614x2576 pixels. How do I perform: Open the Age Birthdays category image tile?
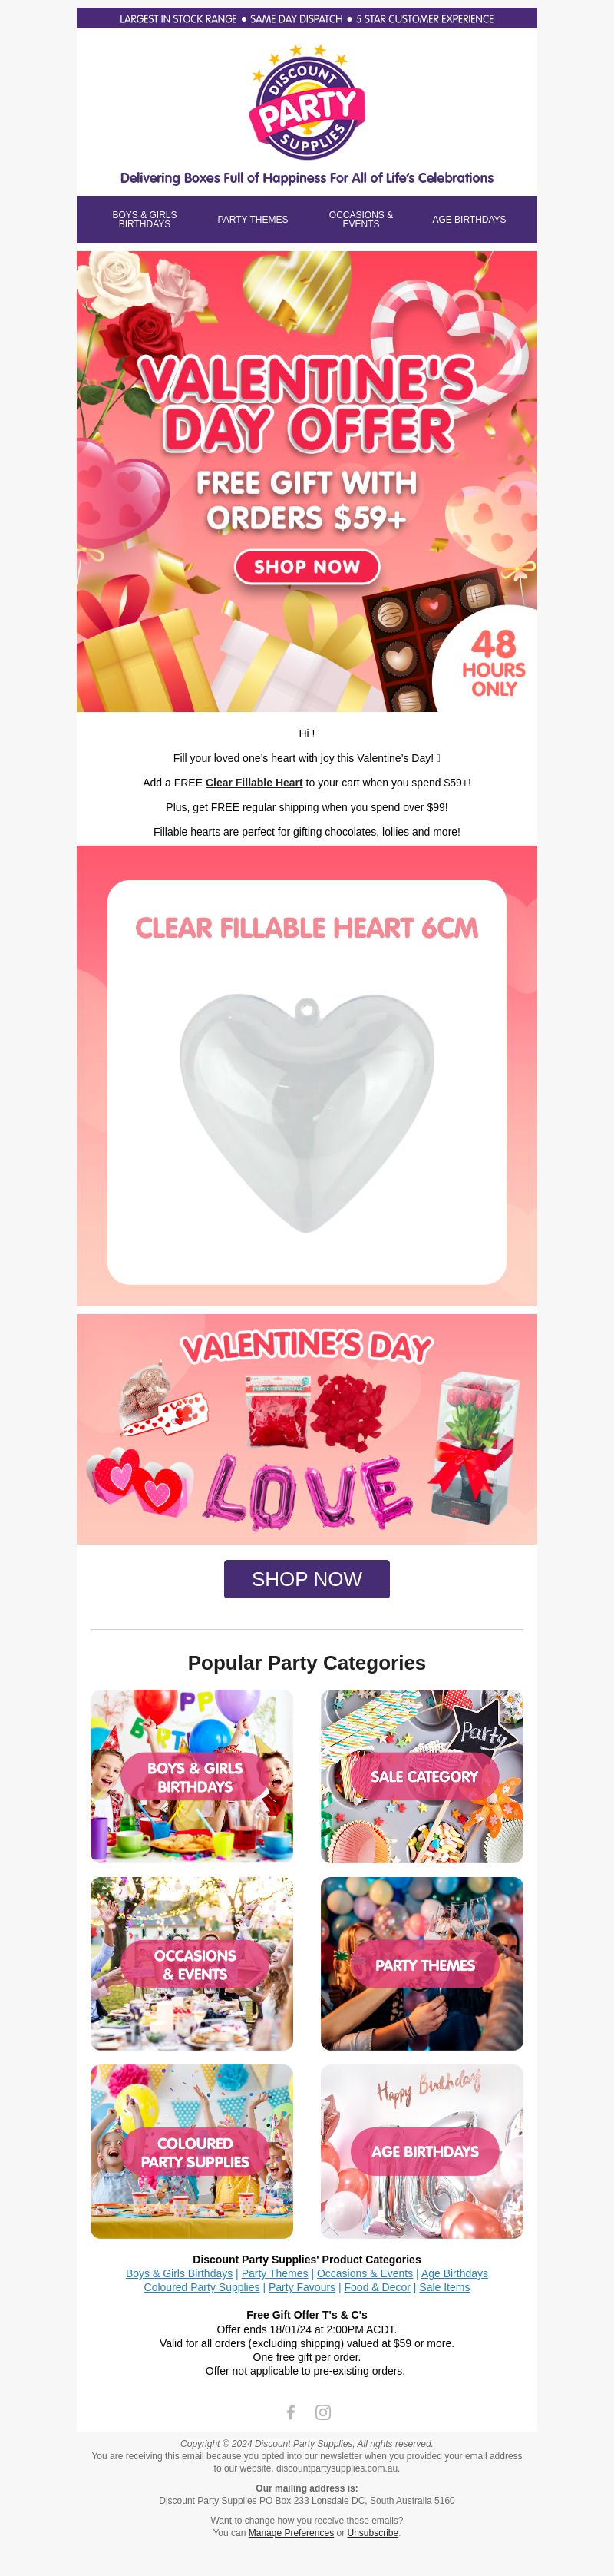pos(422,2152)
